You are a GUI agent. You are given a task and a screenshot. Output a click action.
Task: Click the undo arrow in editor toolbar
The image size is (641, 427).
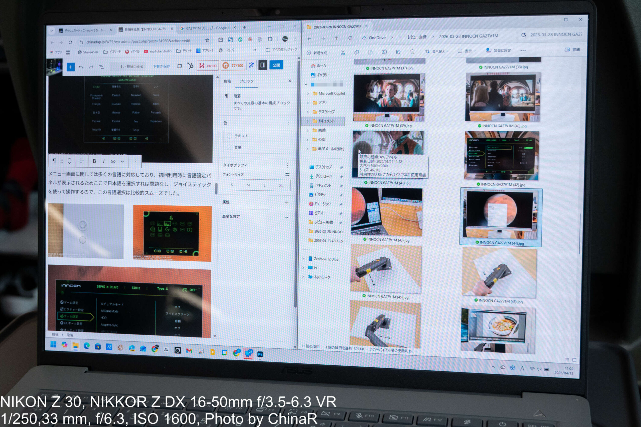[81, 67]
